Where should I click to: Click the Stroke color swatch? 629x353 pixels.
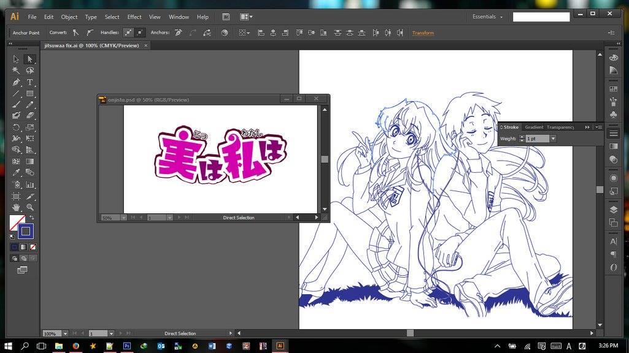click(x=26, y=231)
